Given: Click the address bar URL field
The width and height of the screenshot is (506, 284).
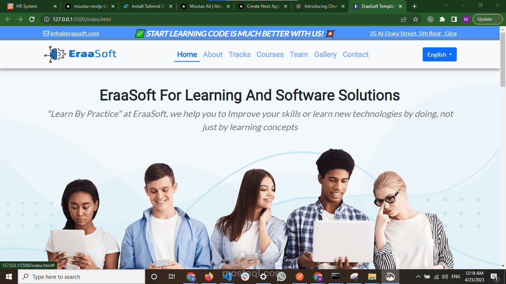Looking at the screenshot, I should (222, 19).
